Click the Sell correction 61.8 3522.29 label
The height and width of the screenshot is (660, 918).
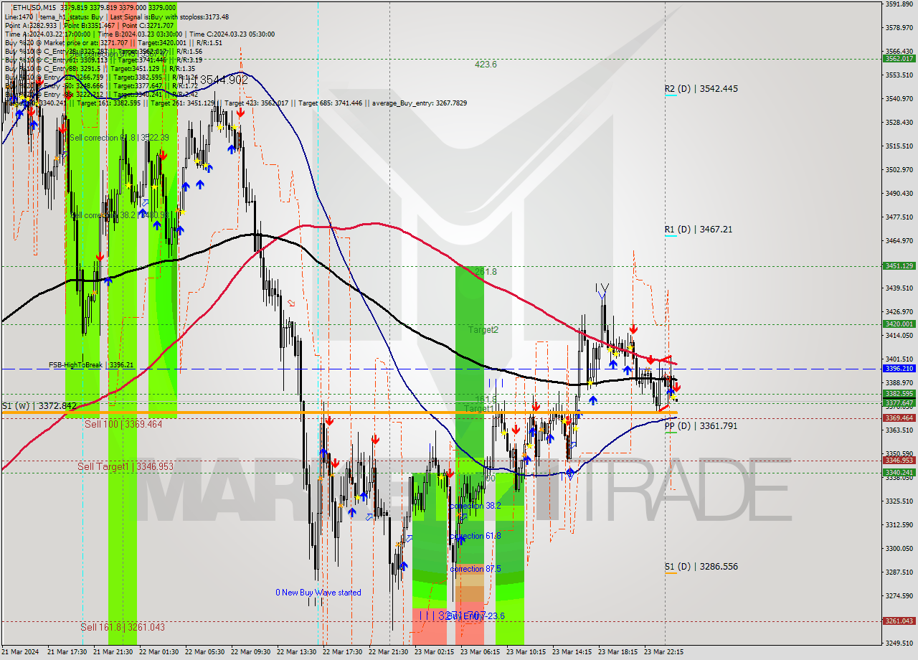point(119,138)
